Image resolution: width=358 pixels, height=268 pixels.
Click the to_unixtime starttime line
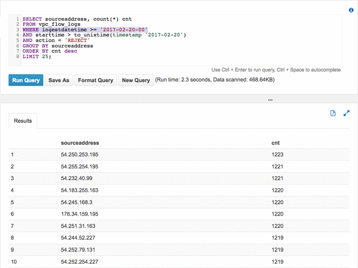click(104, 35)
